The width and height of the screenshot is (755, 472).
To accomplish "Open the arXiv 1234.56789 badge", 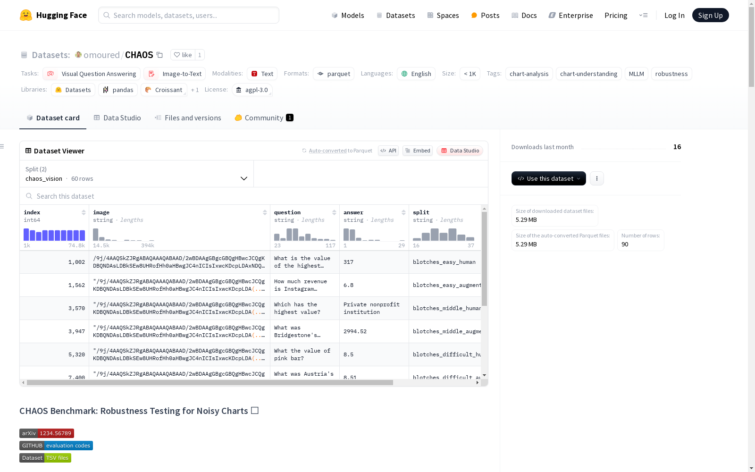I will 47,433.
